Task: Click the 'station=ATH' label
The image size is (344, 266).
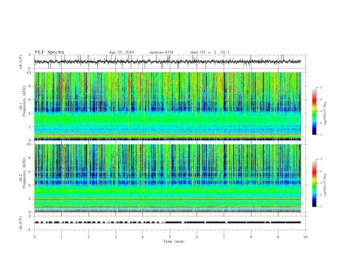Action: (x=161, y=52)
